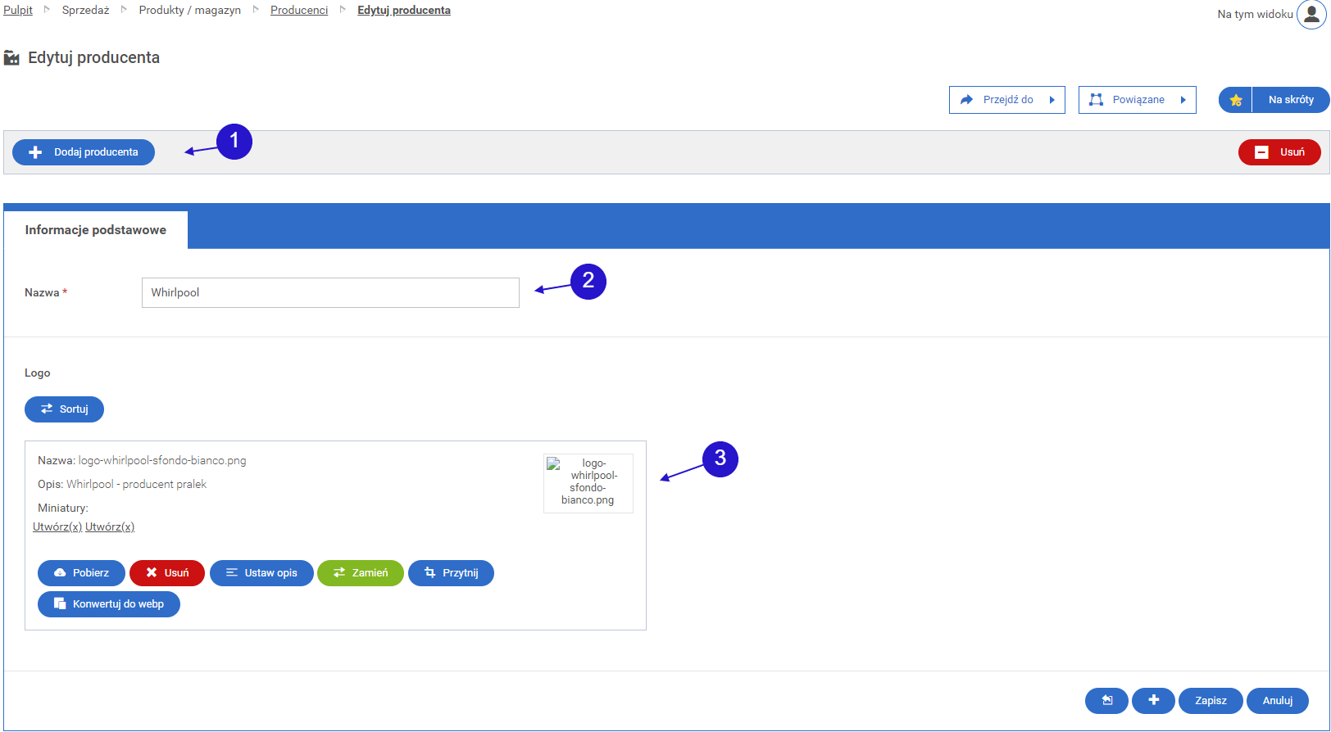Click the red Usuń producer button
The width and height of the screenshot is (1331, 732).
click(1279, 152)
